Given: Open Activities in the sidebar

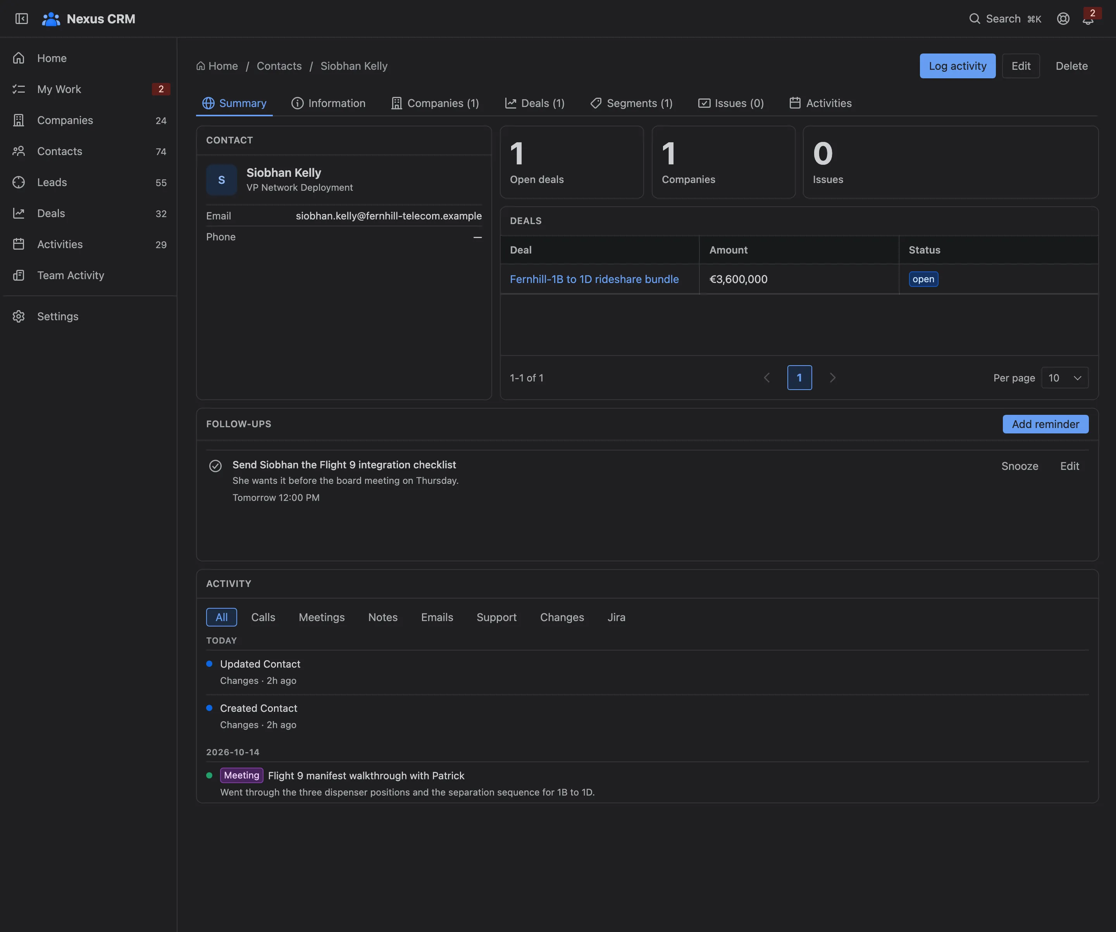Looking at the screenshot, I should tap(88, 244).
